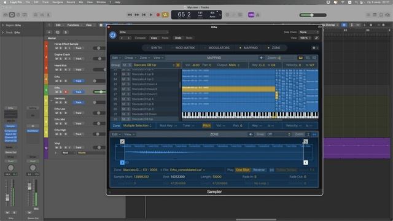Open the plug-in View size percentage dropdown

pyautogui.click(x=305, y=38)
